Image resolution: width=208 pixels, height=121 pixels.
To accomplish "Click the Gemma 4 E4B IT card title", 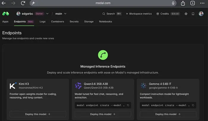I will point(160,84).
